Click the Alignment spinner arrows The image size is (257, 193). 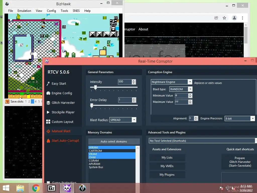click(x=196, y=118)
